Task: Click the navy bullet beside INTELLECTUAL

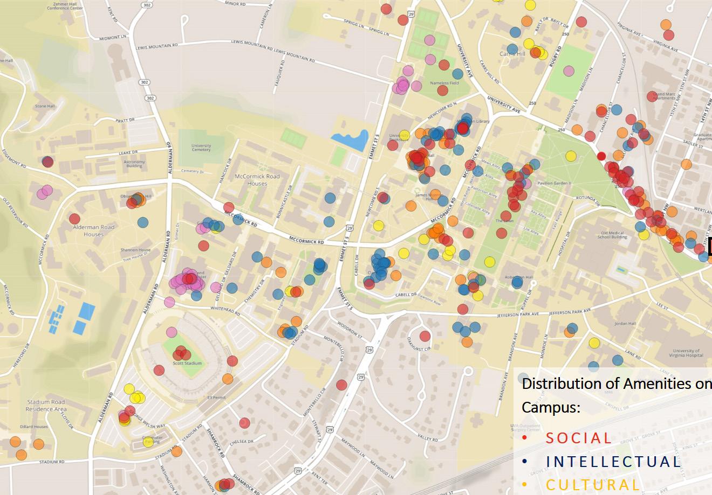Action: pyautogui.click(x=525, y=462)
